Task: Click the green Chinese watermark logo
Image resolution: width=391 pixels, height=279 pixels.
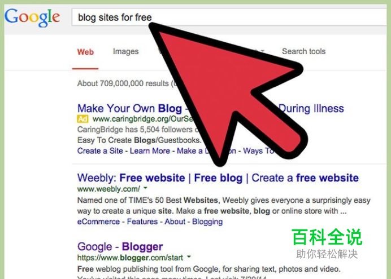Action: tap(327, 237)
